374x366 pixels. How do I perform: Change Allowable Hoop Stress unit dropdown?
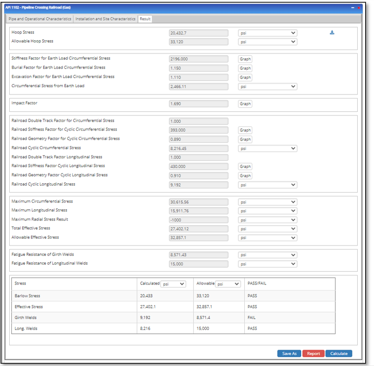(x=267, y=42)
